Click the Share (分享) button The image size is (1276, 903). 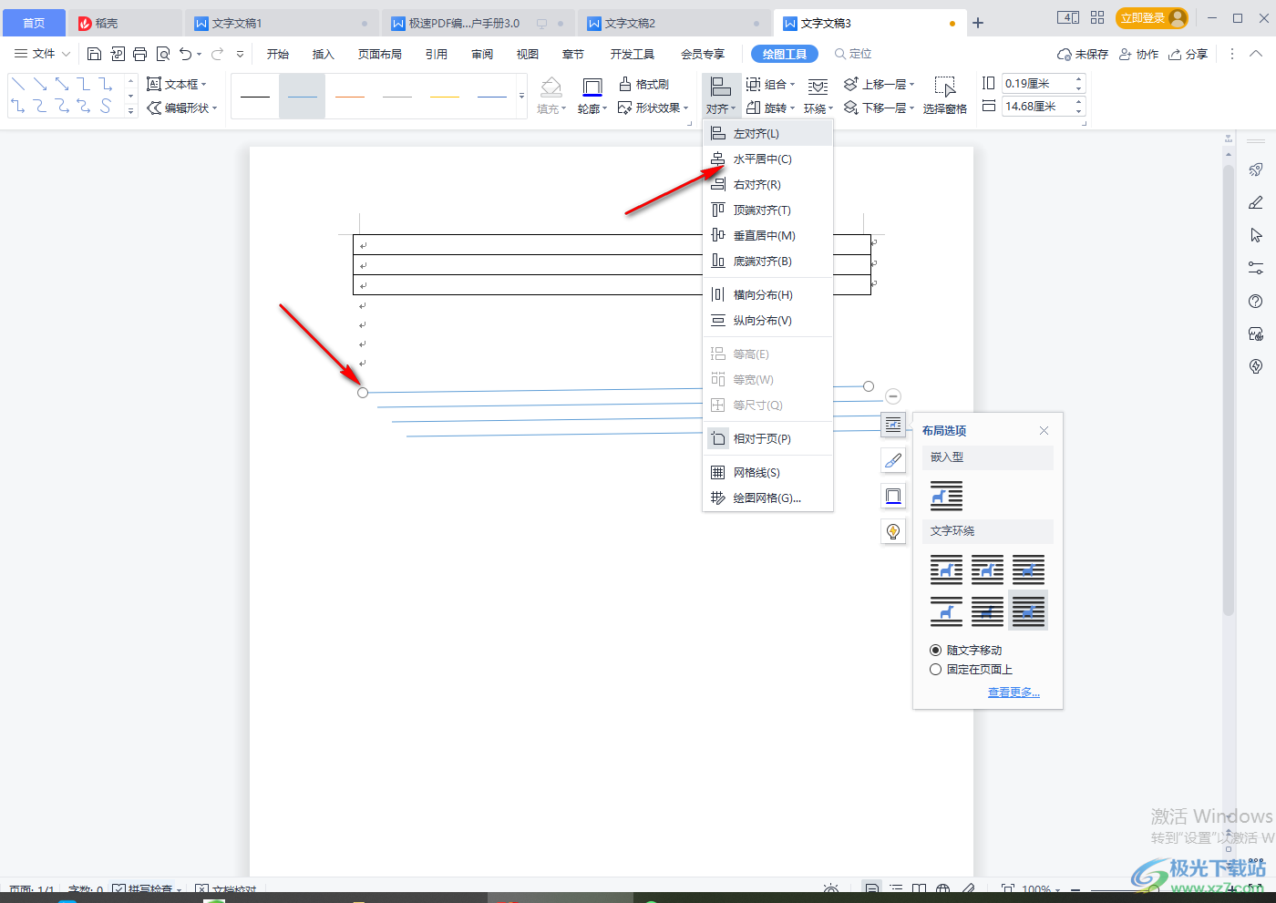tap(1189, 54)
